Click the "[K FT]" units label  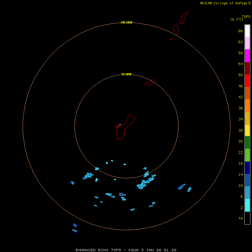(x=237, y=19)
